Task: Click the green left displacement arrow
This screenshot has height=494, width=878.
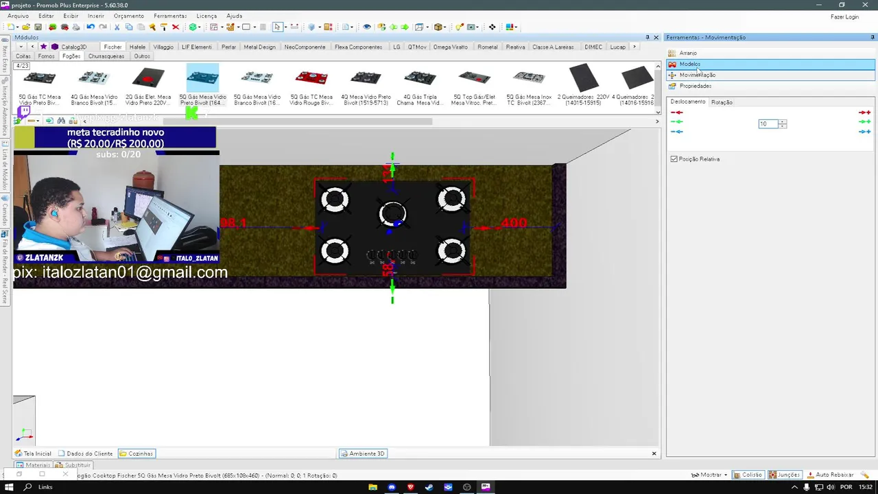Action: (677, 122)
